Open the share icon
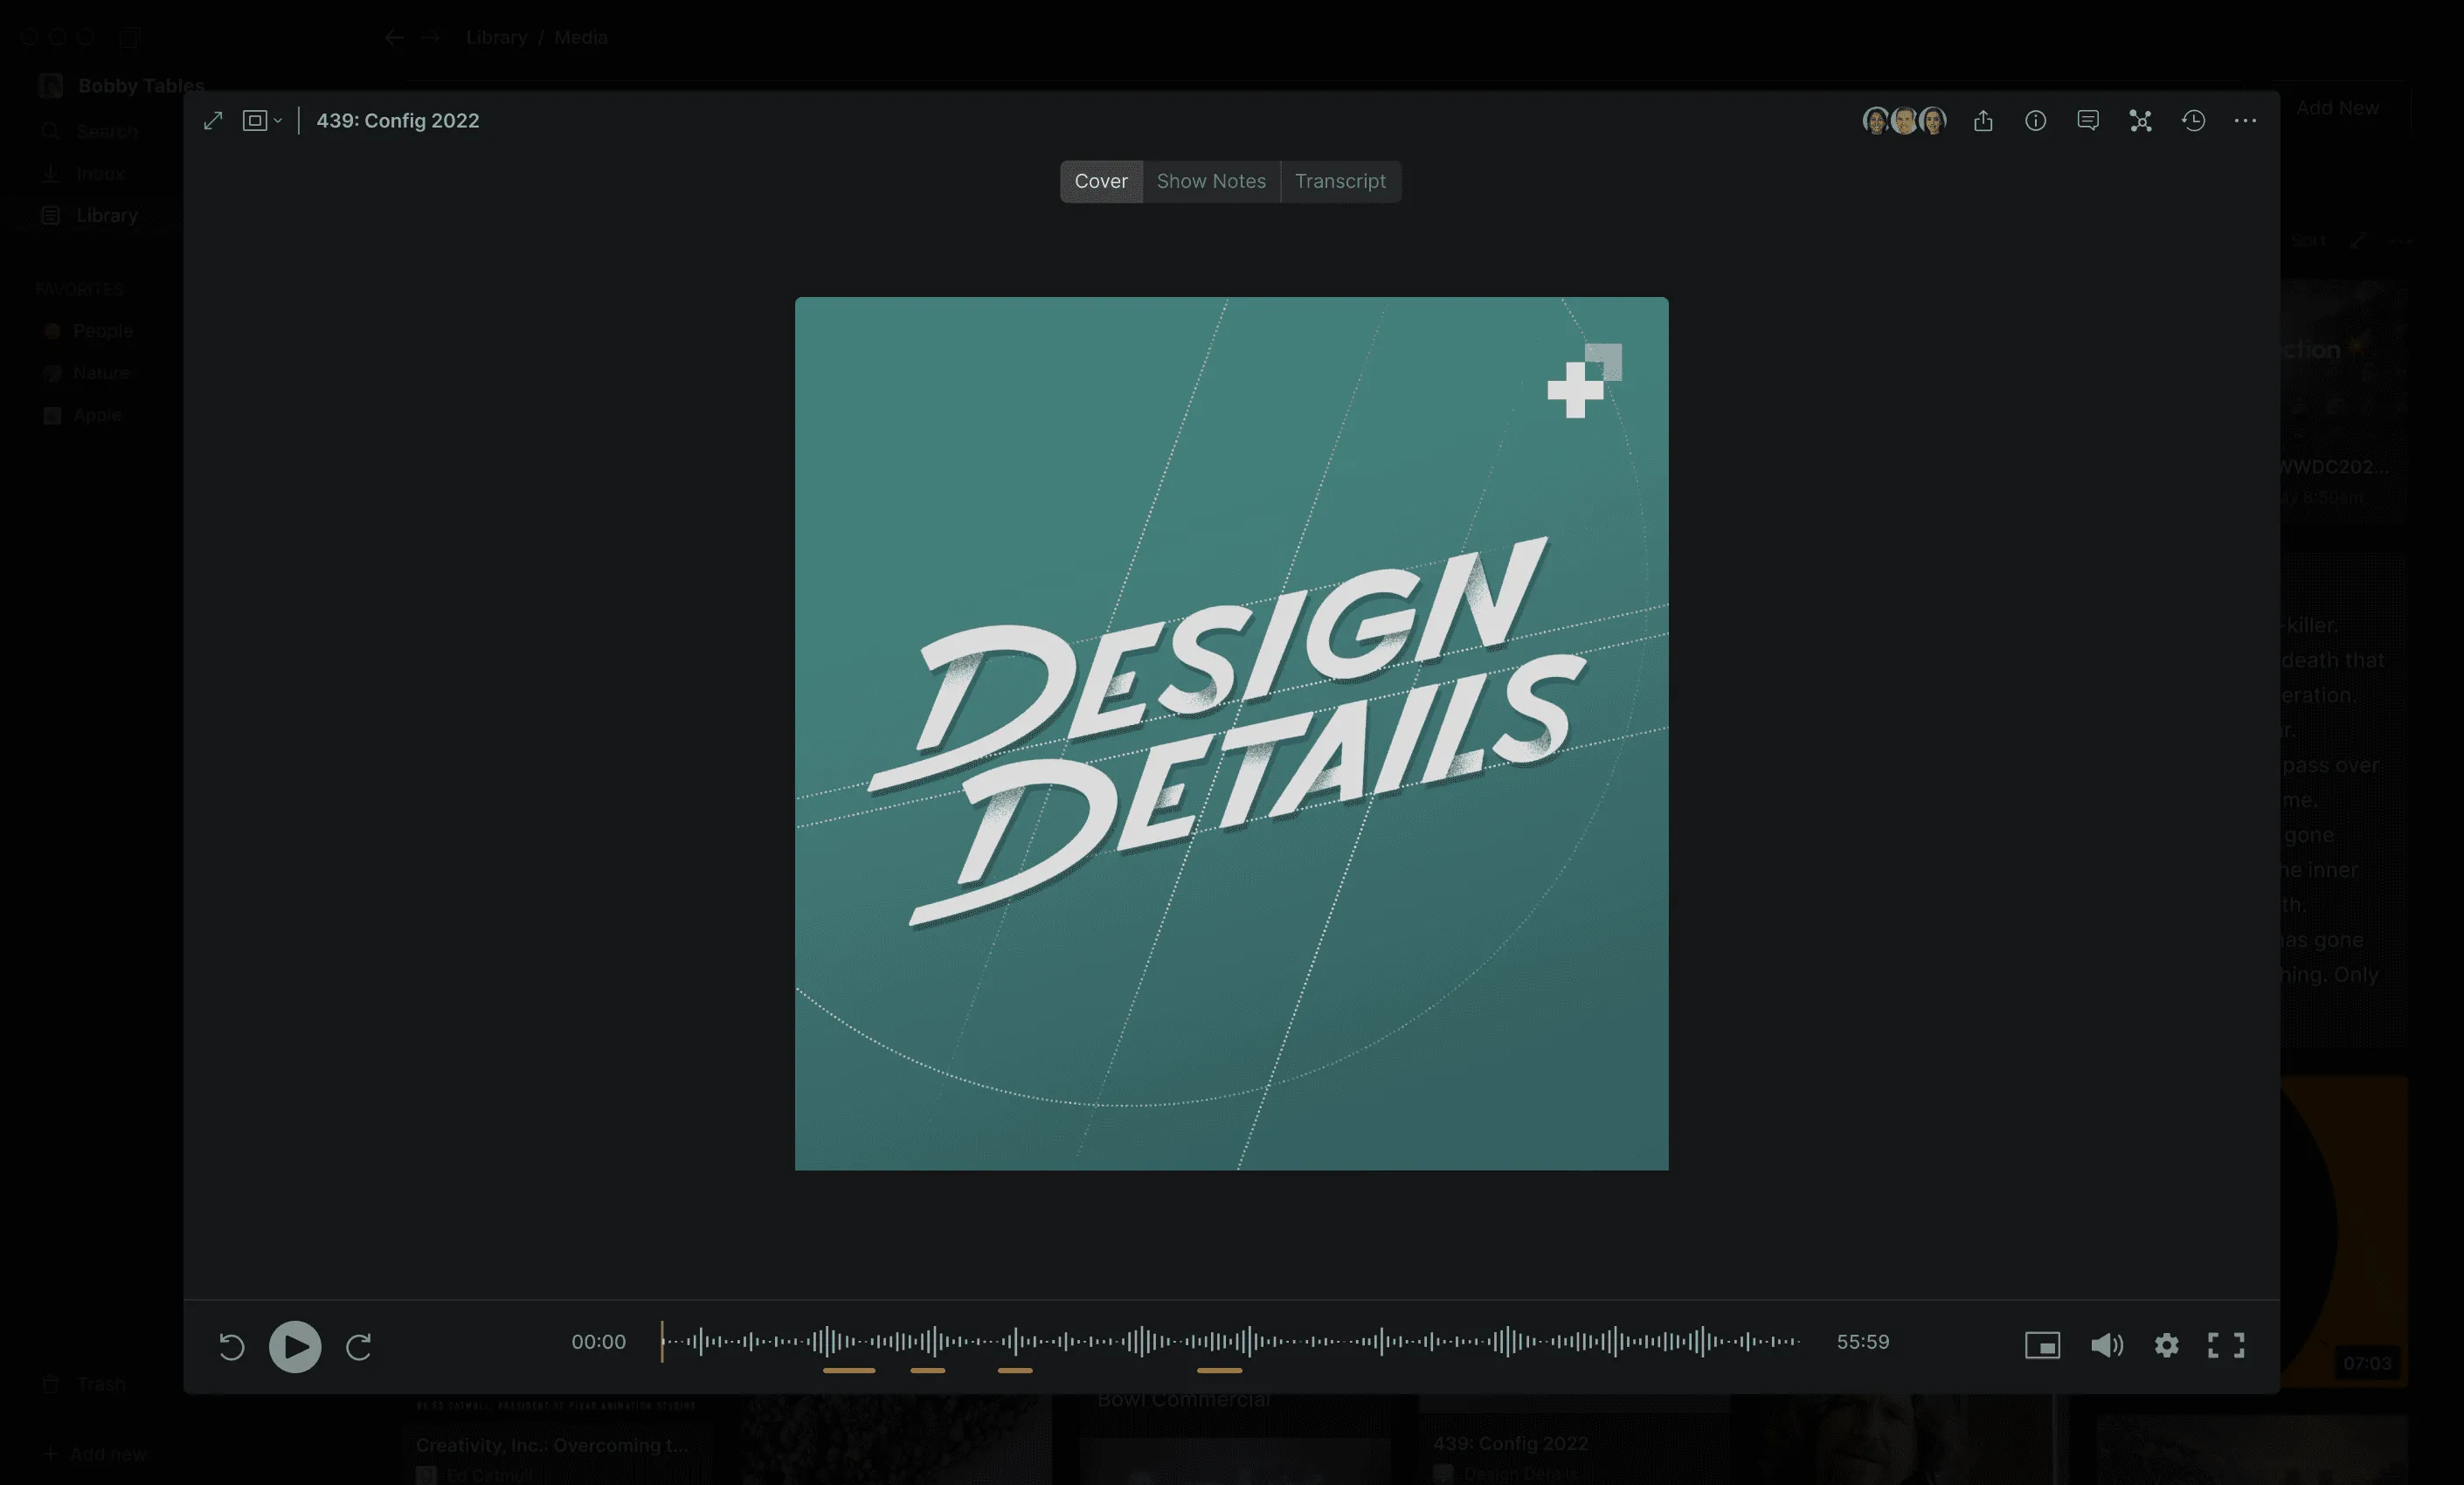Image resolution: width=2464 pixels, height=1485 pixels. tap(1983, 121)
